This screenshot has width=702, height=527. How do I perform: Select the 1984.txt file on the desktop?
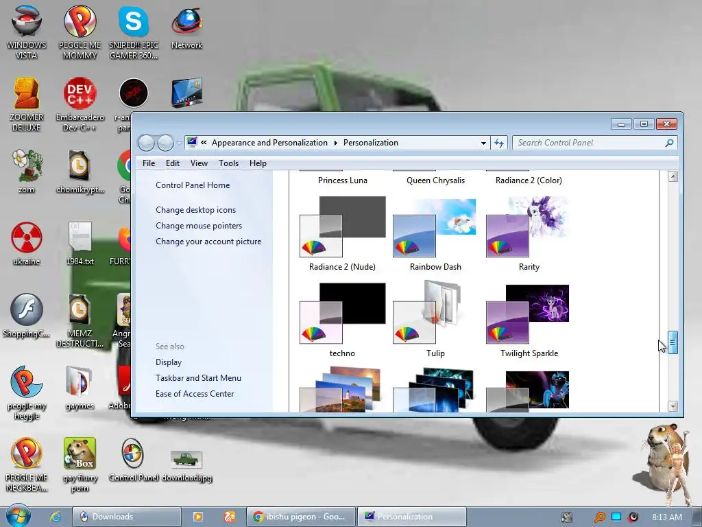80,243
